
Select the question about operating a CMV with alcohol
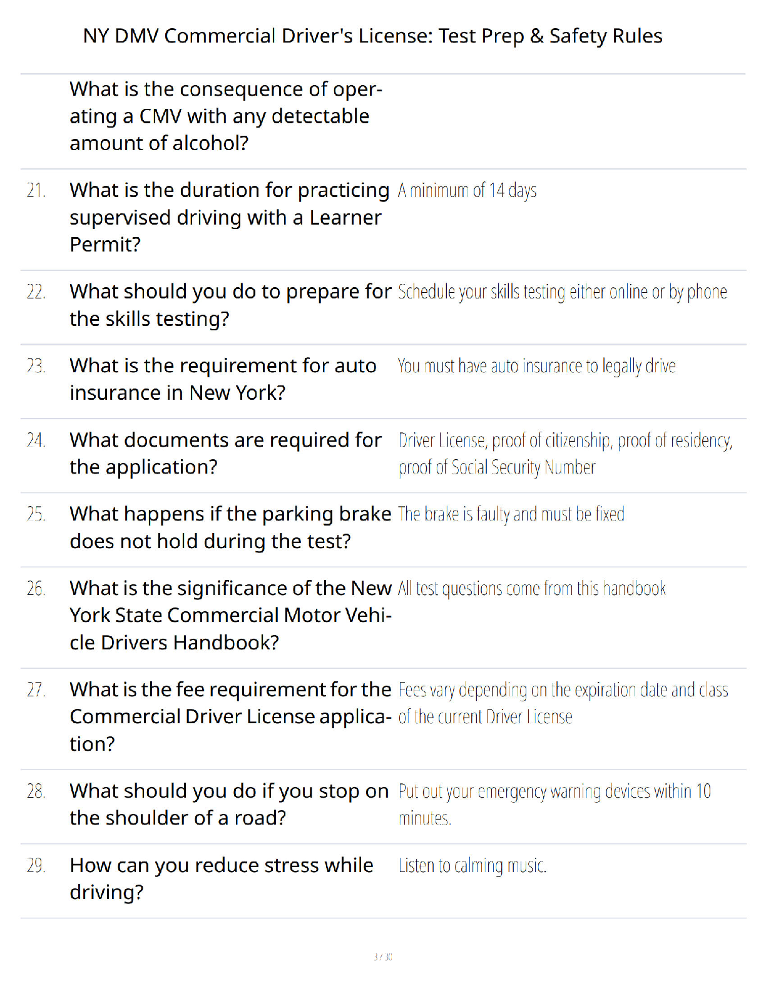click(226, 116)
